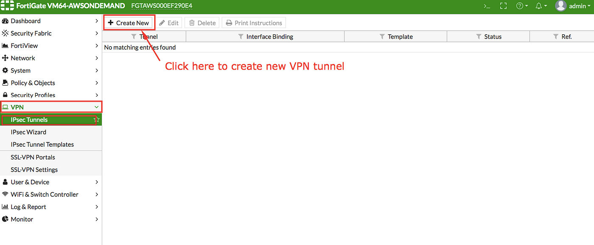
Task: Open the Dashboard menu label
Action: tap(26, 21)
